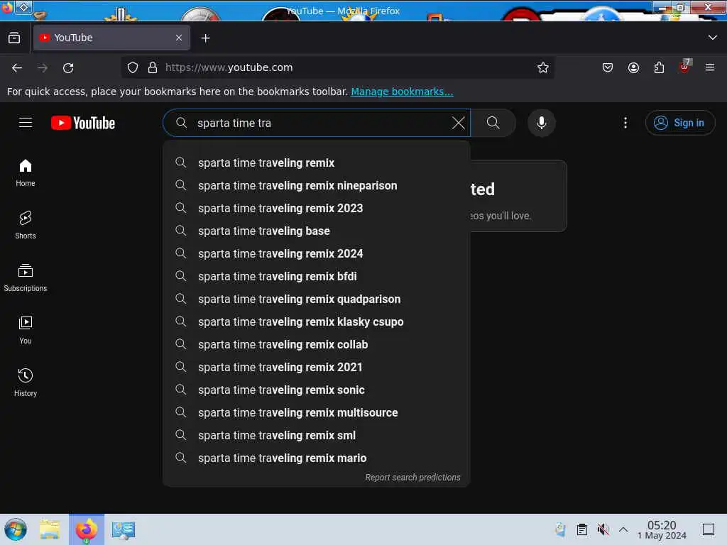
Task: Click the Sign in button
Action: (679, 123)
